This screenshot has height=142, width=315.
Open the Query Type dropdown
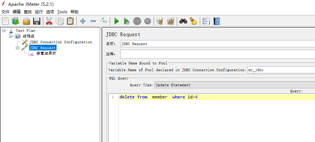pos(235,85)
